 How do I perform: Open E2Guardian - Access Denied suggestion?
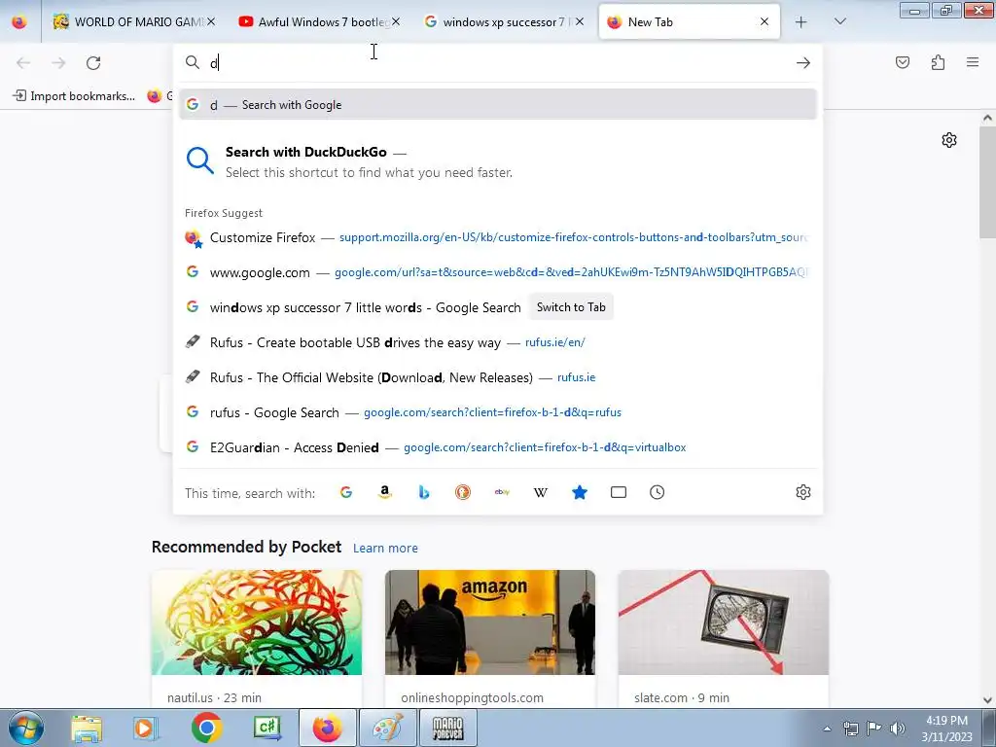pos(498,447)
